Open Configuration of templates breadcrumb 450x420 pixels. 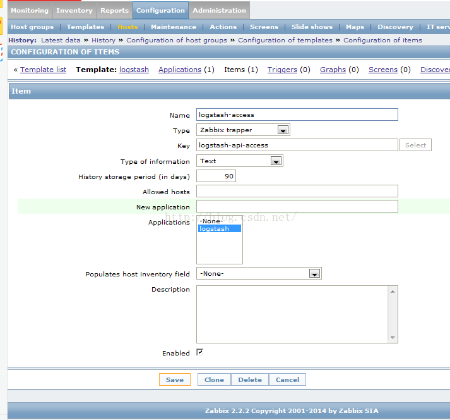pos(285,40)
